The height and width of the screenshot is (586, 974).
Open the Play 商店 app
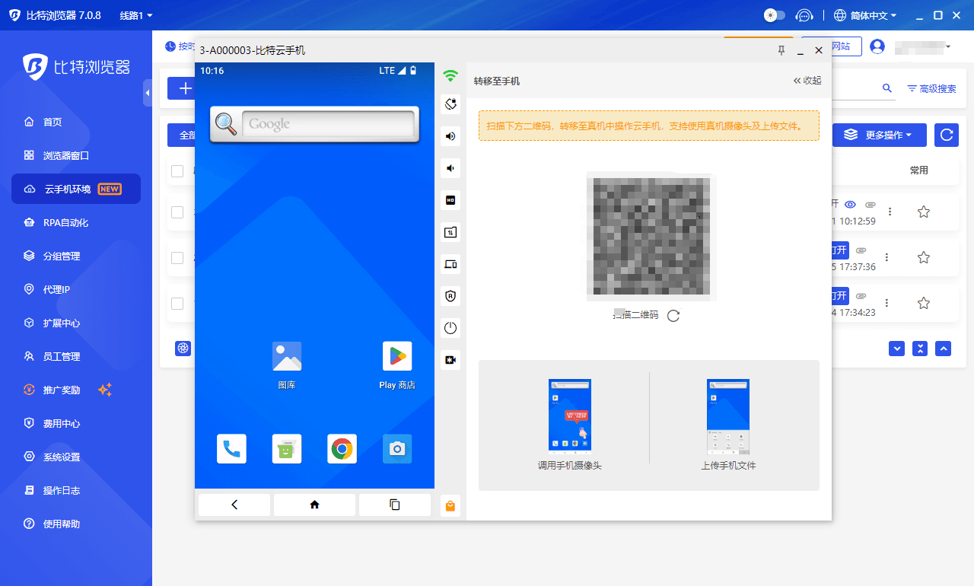tap(396, 355)
